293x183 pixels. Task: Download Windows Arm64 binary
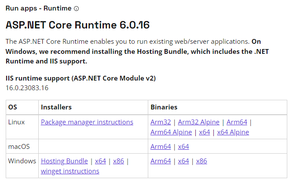[x=161, y=161]
